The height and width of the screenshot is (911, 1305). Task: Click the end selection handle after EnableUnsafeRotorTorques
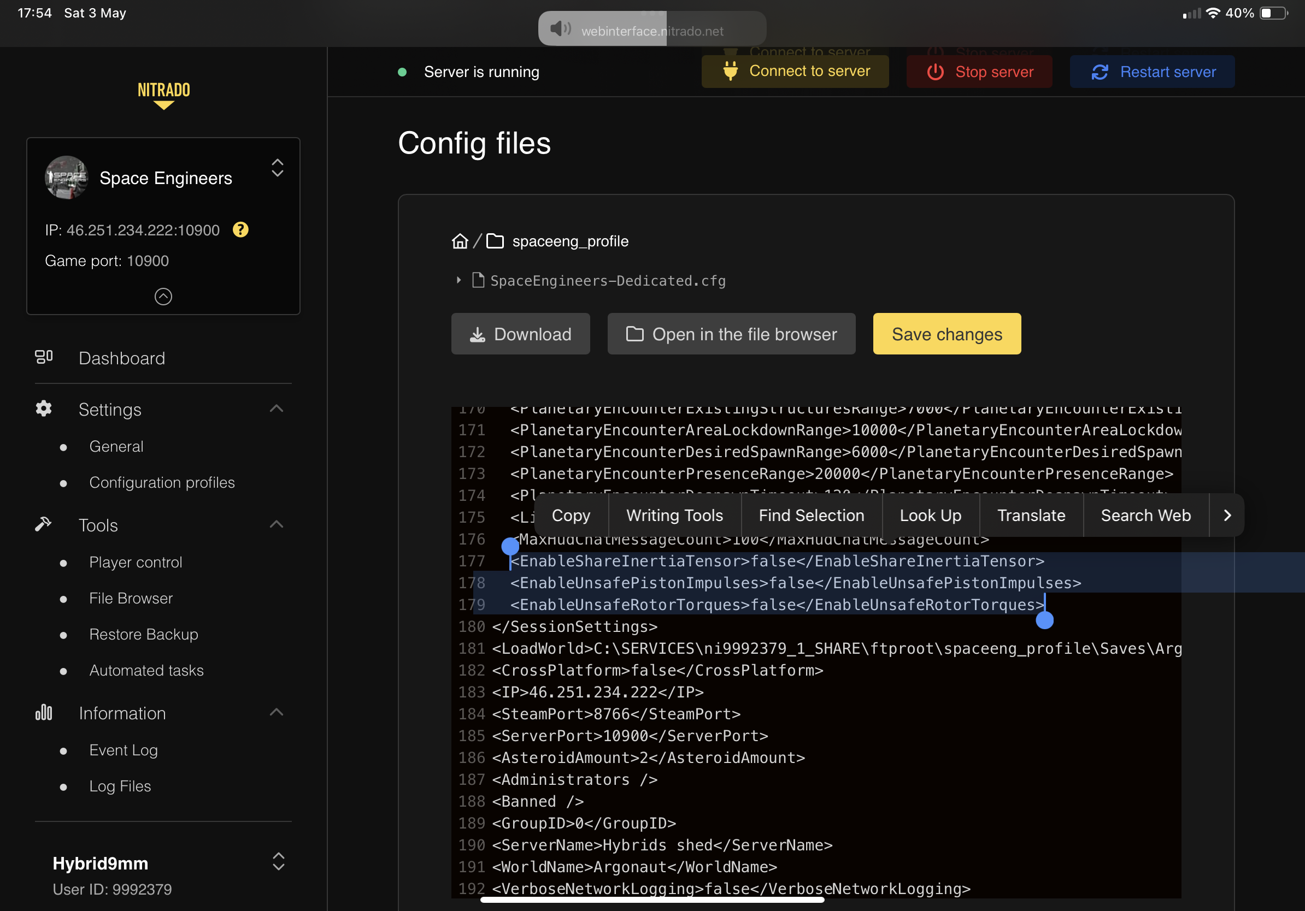click(1045, 620)
